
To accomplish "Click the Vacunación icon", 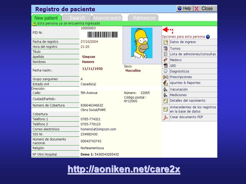I will pyautogui.click(x=165, y=89).
